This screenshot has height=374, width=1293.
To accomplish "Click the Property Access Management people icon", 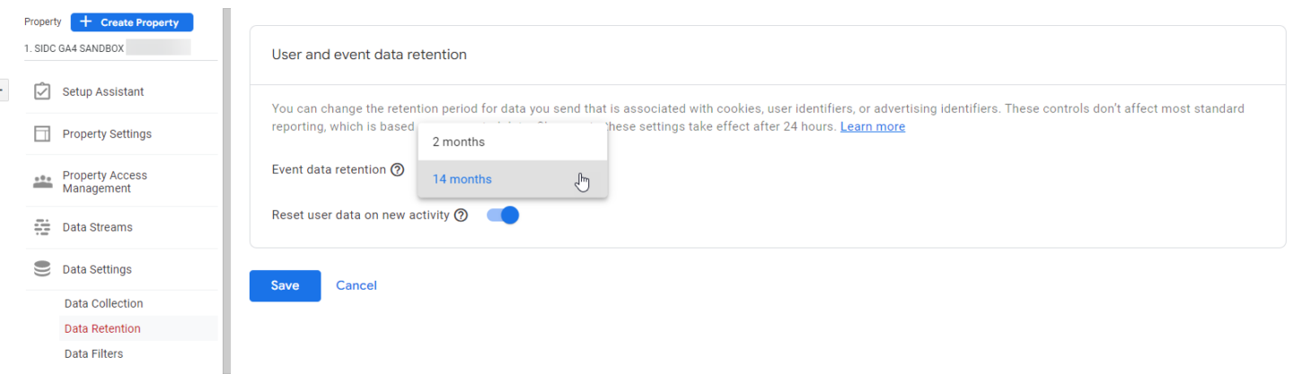I will 41,182.
